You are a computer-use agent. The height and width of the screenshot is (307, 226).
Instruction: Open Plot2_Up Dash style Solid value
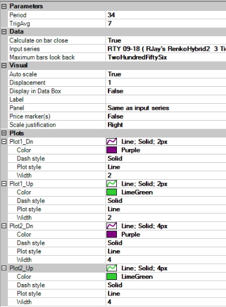[166, 285]
